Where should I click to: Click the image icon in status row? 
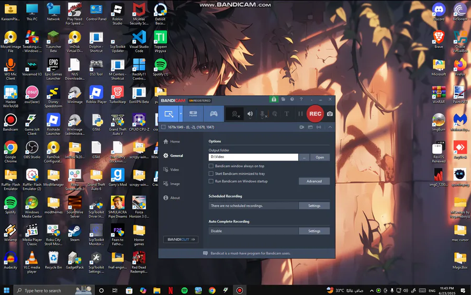pos(310,127)
